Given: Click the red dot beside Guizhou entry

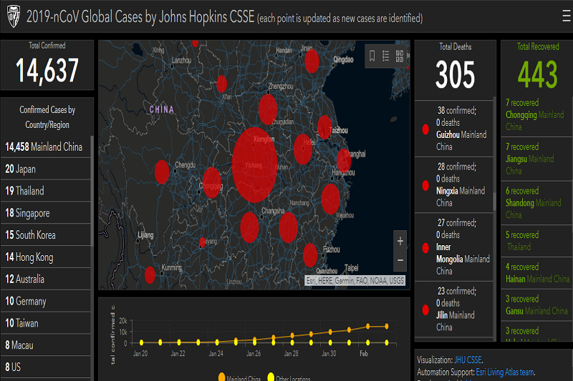Looking at the screenshot, I should (x=425, y=129).
